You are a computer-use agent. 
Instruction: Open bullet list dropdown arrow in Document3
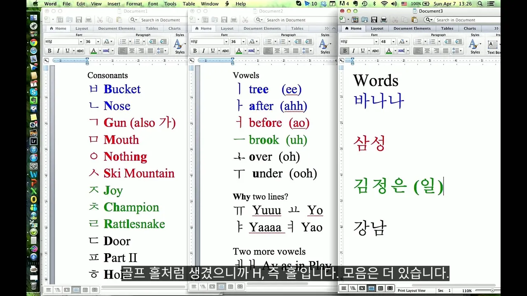(425, 42)
